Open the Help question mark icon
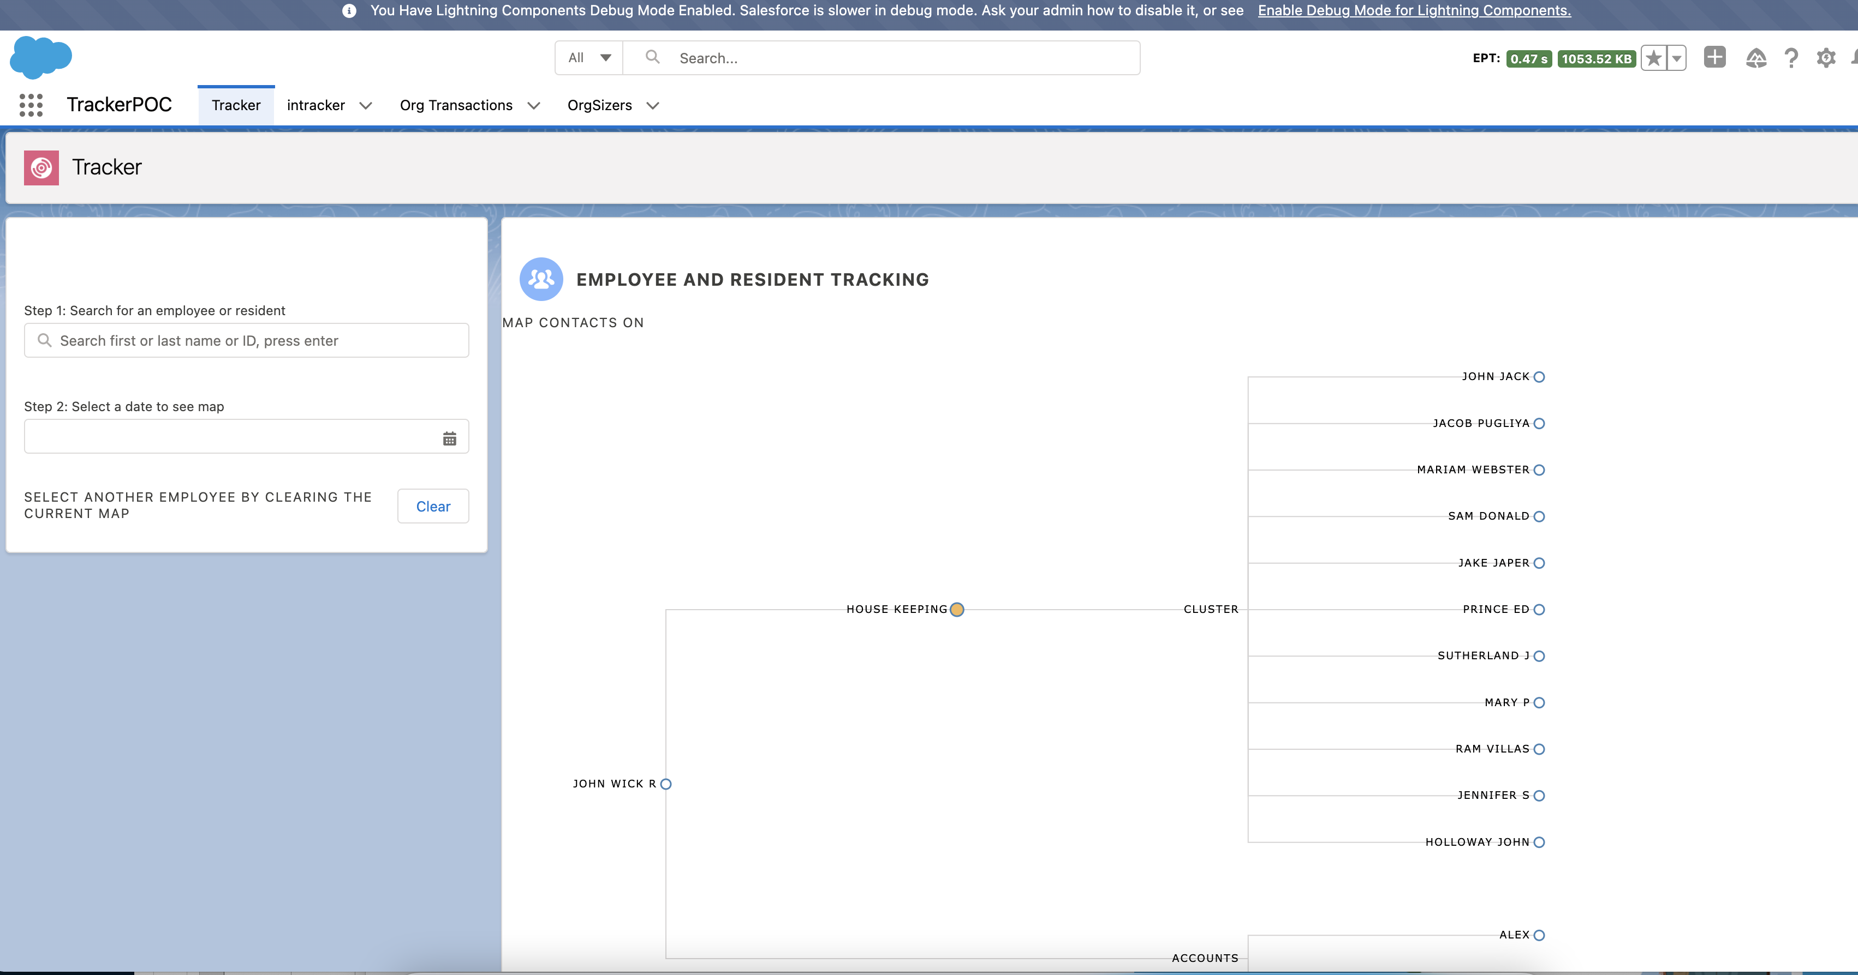Screen dimensions: 1858x975 pyautogui.click(x=1791, y=58)
